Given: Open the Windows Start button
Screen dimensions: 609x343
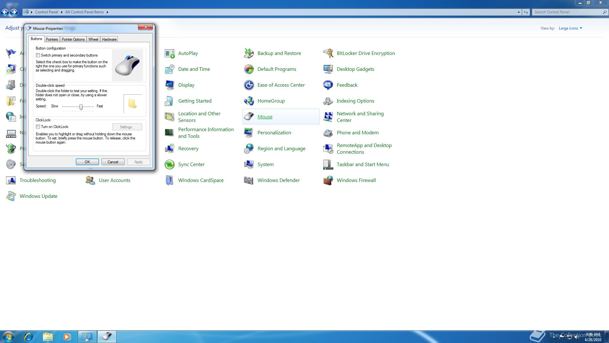Looking at the screenshot, I should [9, 337].
